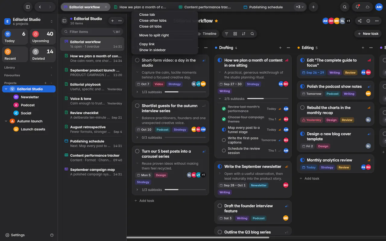Open the Today smart list card
The height and width of the screenshot is (241, 386).
15,37
